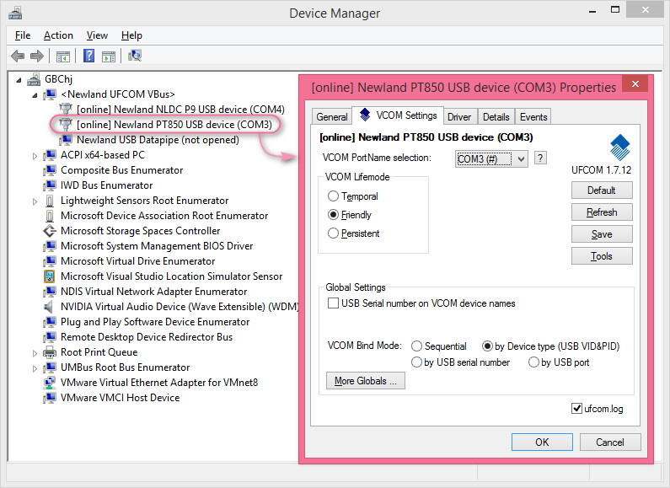Click the Refresh button
The image size is (670, 488).
coord(602,212)
